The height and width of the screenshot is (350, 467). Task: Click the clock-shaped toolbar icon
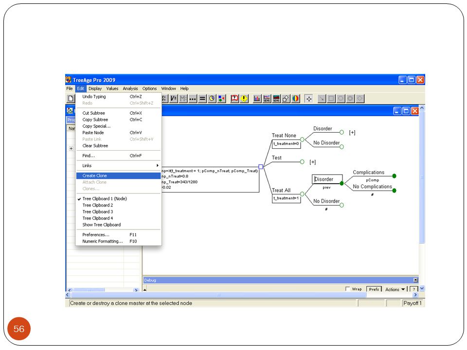[212, 99]
